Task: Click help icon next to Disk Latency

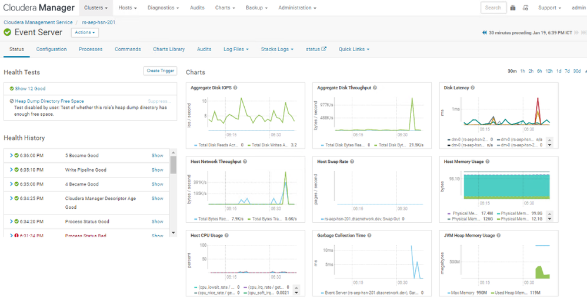Action: (x=472, y=88)
